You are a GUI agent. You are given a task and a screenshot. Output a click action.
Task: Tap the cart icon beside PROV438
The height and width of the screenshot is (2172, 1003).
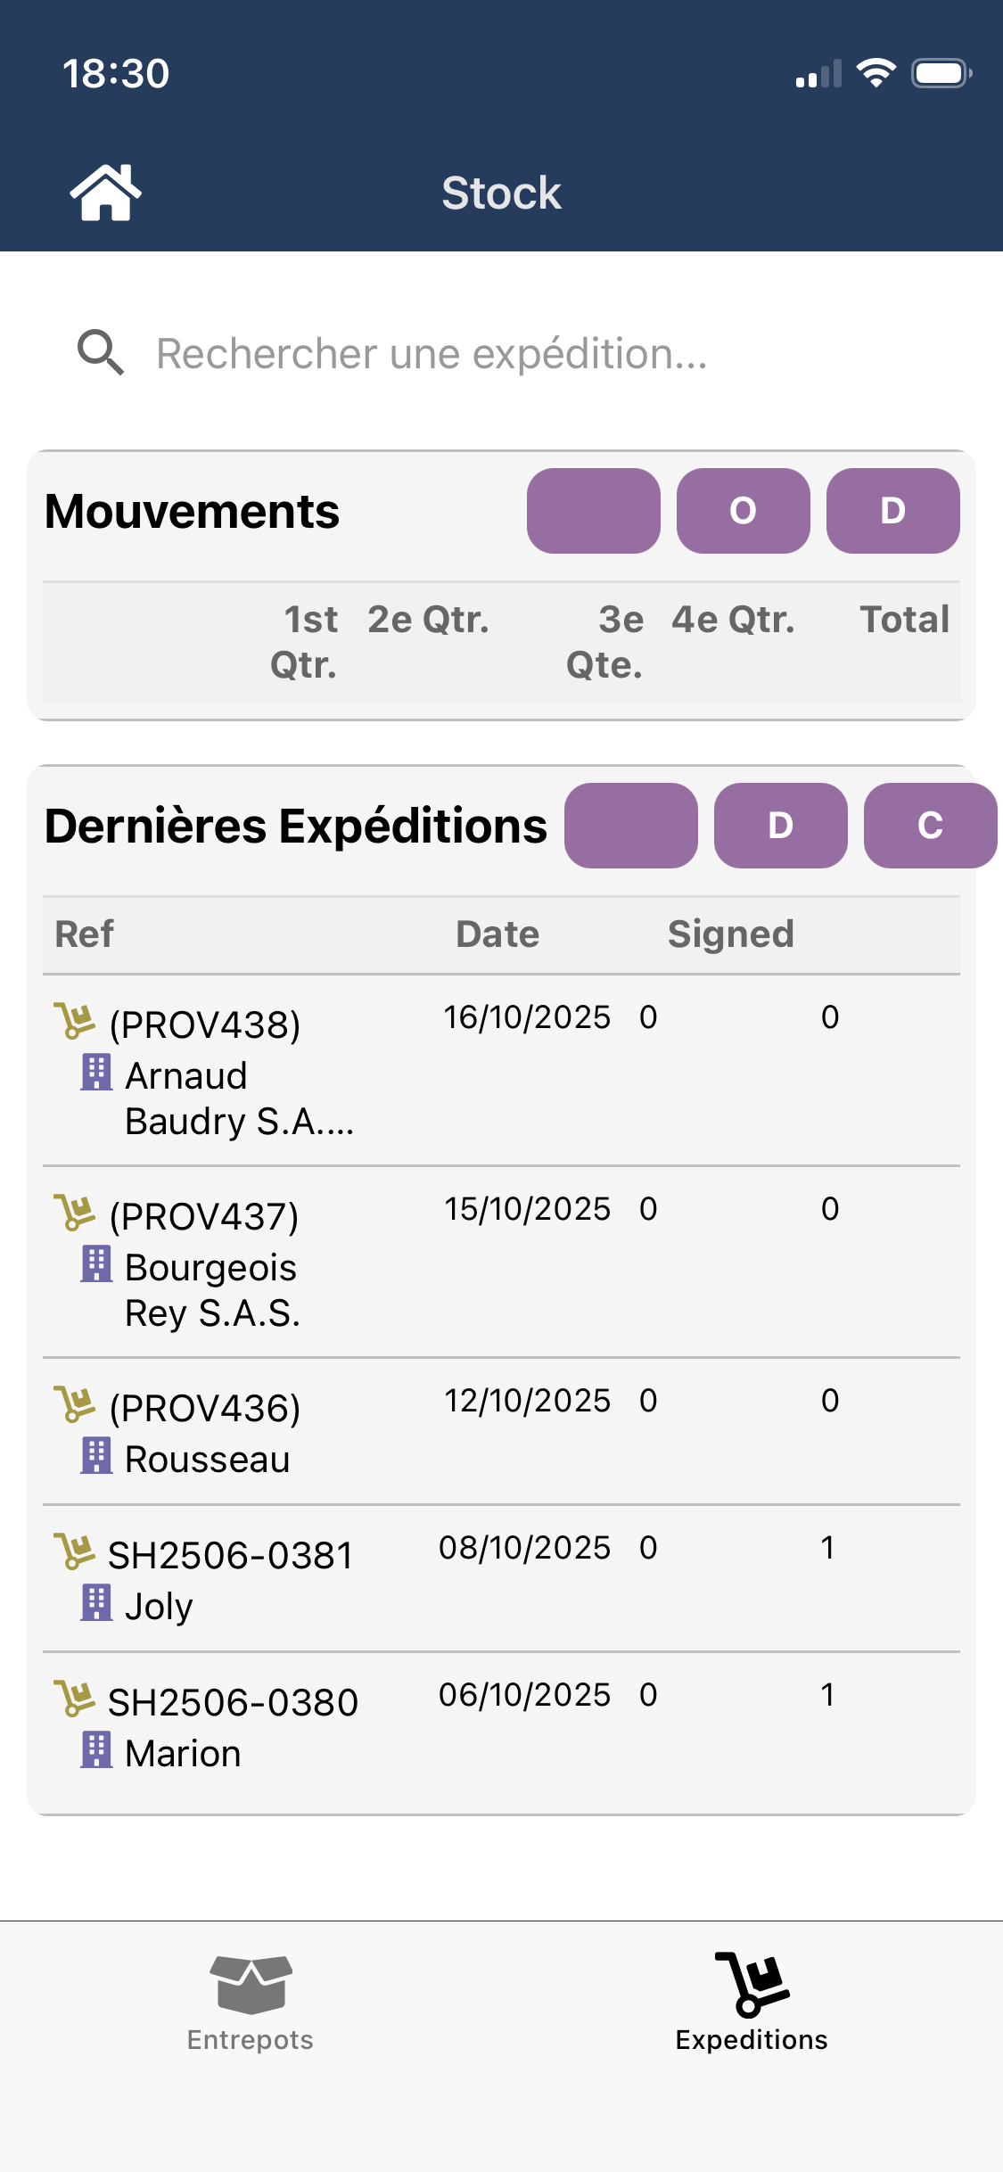[x=75, y=1021]
